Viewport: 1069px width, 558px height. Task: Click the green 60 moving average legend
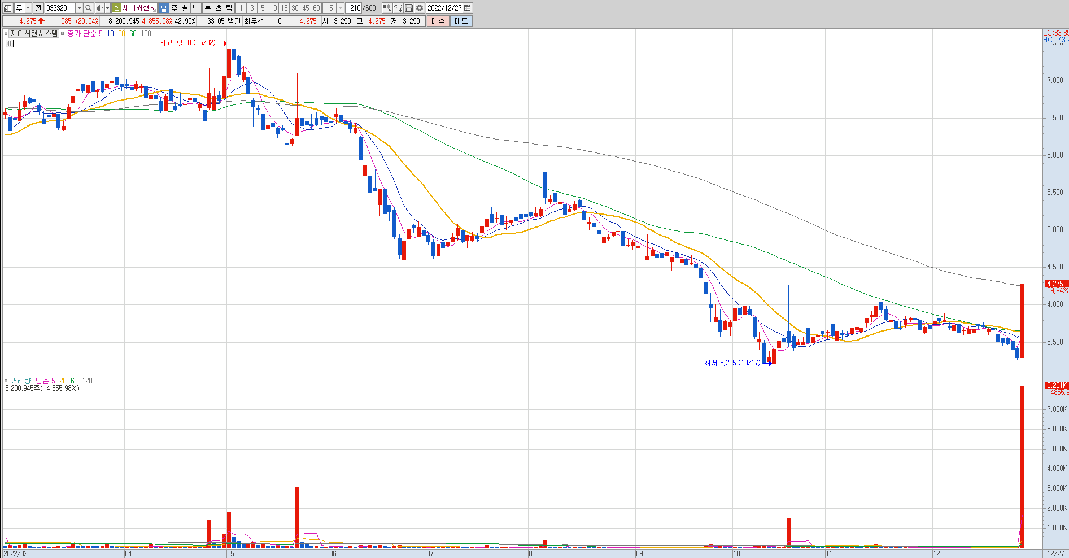(x=133, y=34)
